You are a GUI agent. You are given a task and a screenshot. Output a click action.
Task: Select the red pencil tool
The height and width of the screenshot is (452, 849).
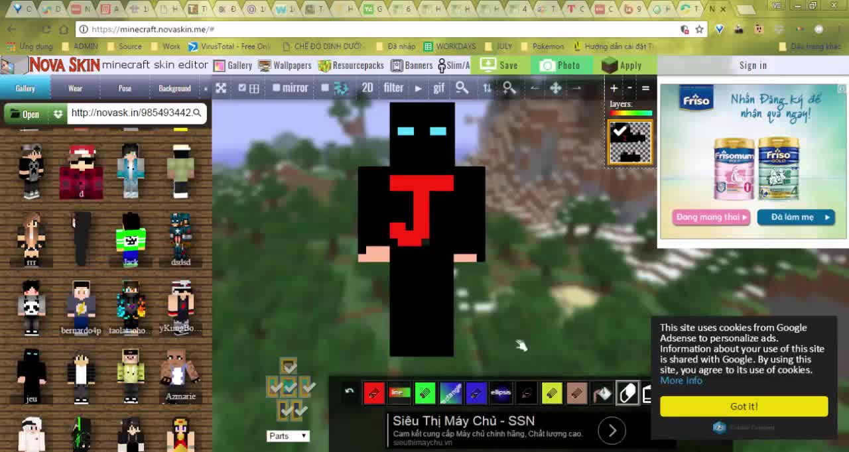pyautogui.click(x=373, y=393)
